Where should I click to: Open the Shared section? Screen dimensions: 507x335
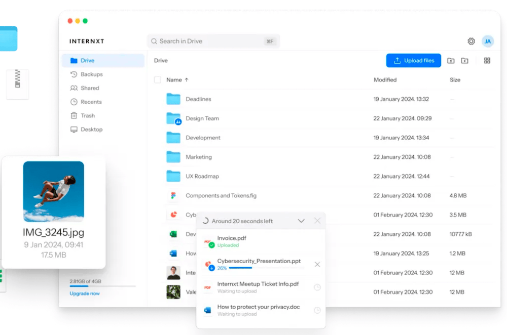click(103, 88)
